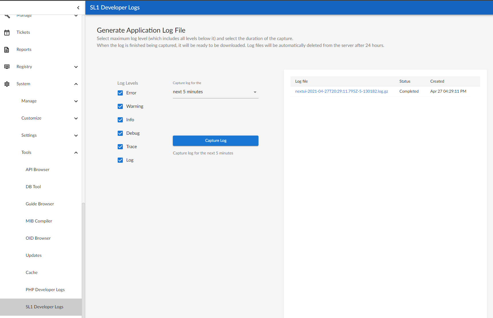Open the Tickets page
The height and width of the screenshot is (318, 493).
(x=23, y=32)
